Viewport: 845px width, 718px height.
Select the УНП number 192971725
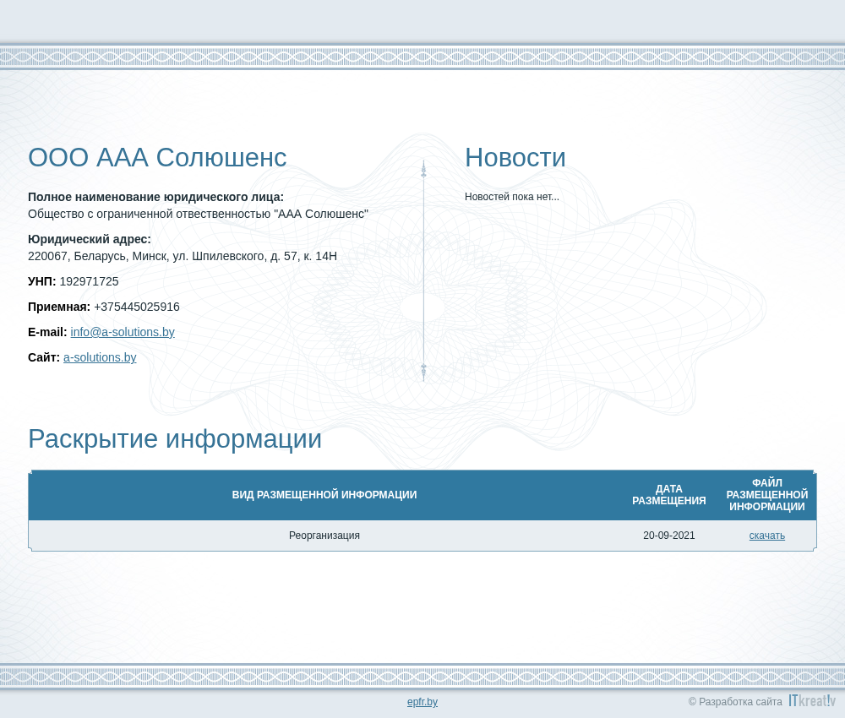coord(89,281)
